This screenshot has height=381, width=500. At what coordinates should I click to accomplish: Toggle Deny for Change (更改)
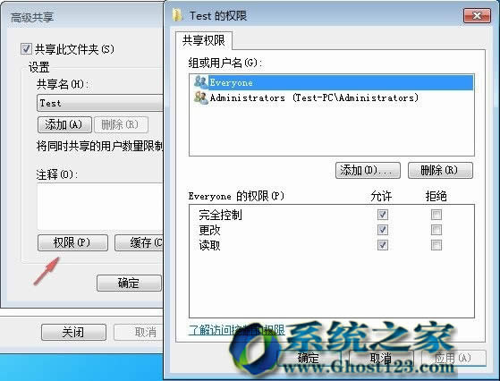(x=436, y=230)
